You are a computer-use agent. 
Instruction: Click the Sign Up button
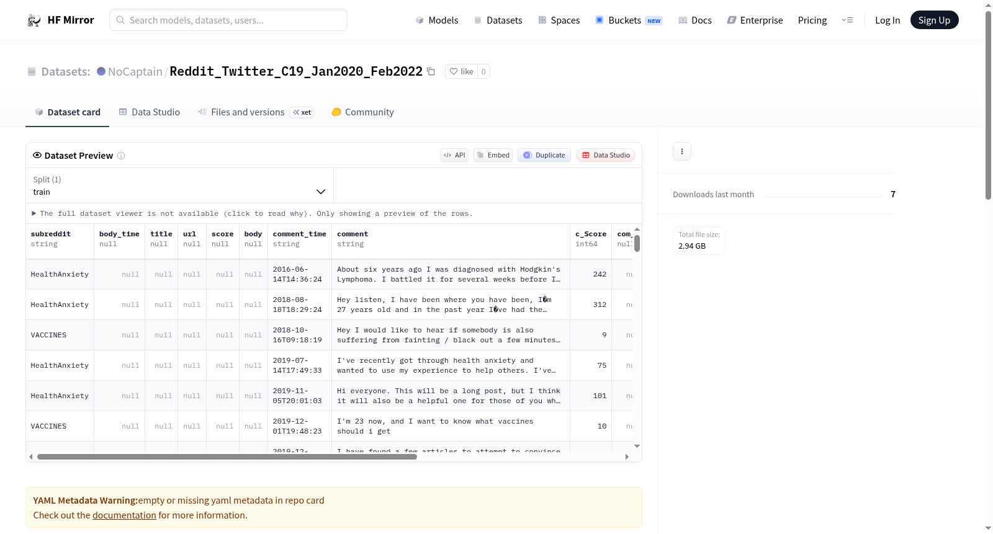pyautogui.click(x=934, y=20)
